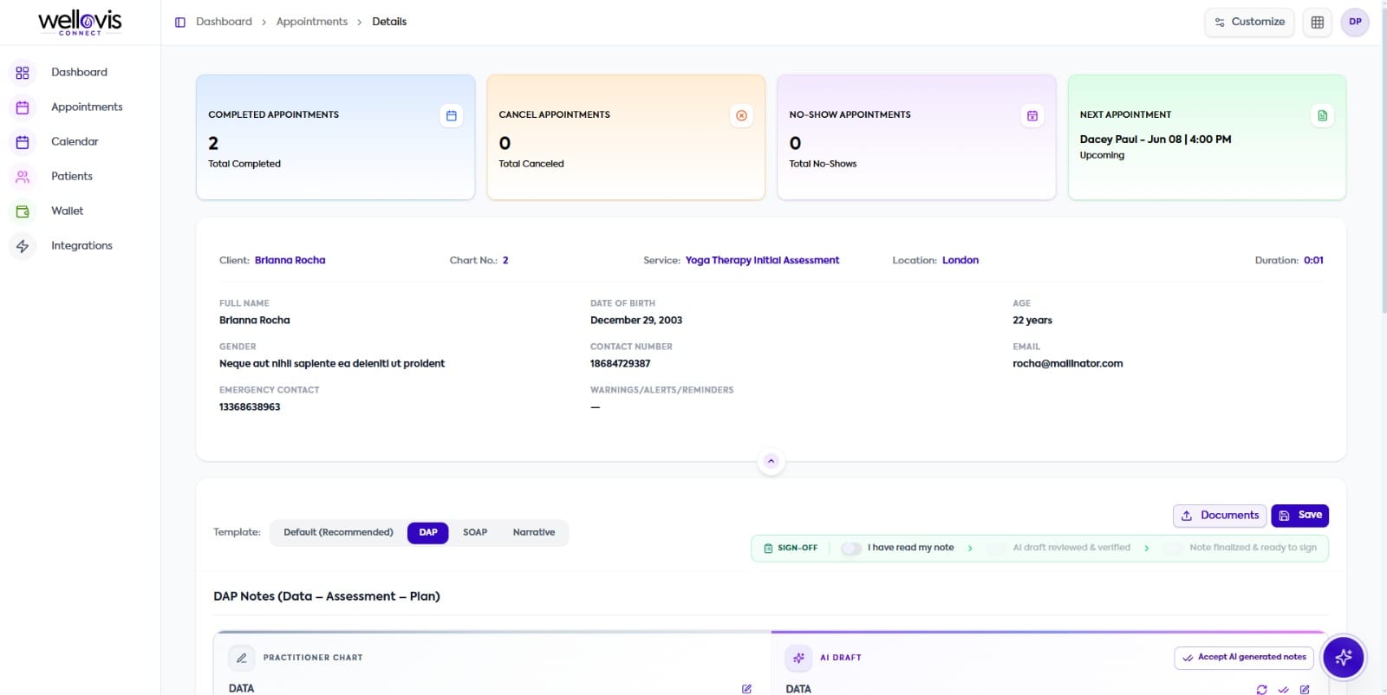1387x695 pixels.
Task: Toggle the sidebar panel icon in breadcrumb
Action: click(x=180, y=23)
